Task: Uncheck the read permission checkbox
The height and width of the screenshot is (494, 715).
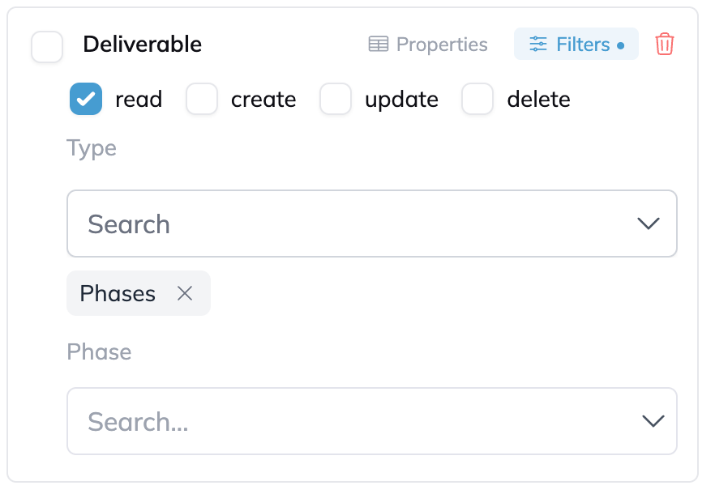Action: point(86,99)
